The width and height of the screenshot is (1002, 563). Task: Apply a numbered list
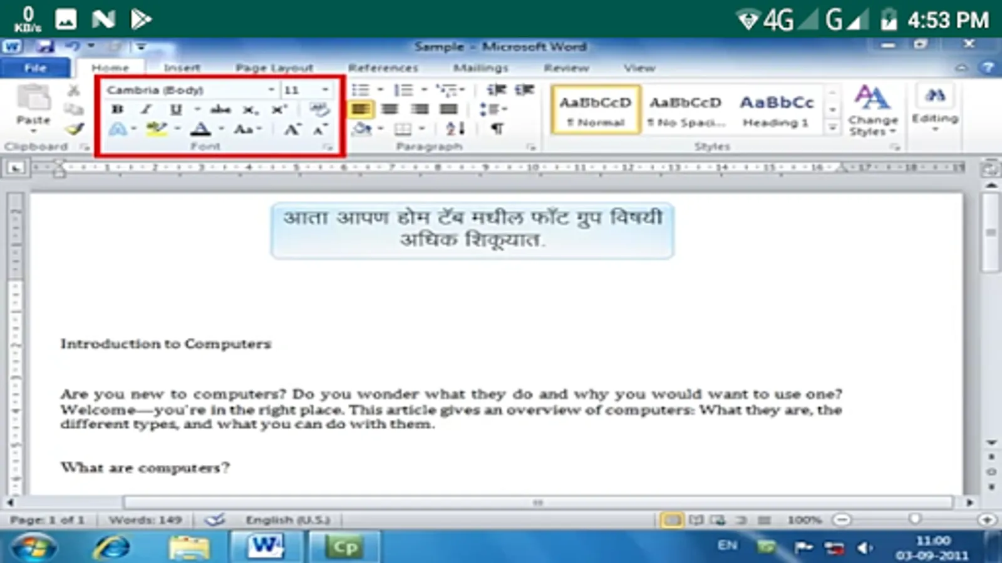click(x=403, y=90)
